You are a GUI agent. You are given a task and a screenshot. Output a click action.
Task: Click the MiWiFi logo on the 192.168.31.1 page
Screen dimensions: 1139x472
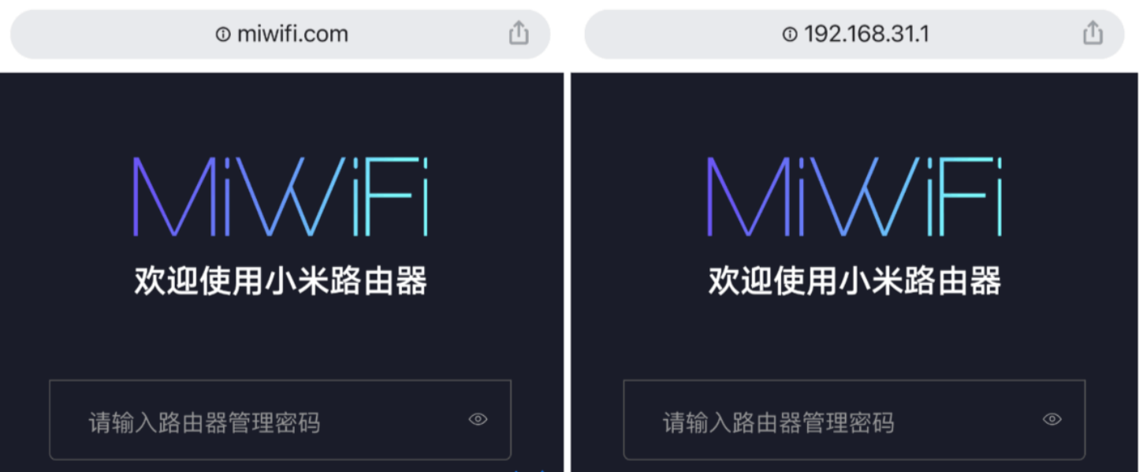(854, 196)
